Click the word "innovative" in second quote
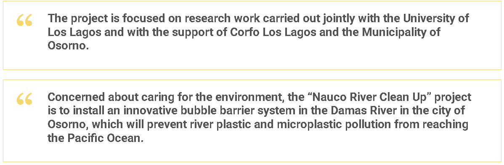504x165 pixels. point(150,111)
